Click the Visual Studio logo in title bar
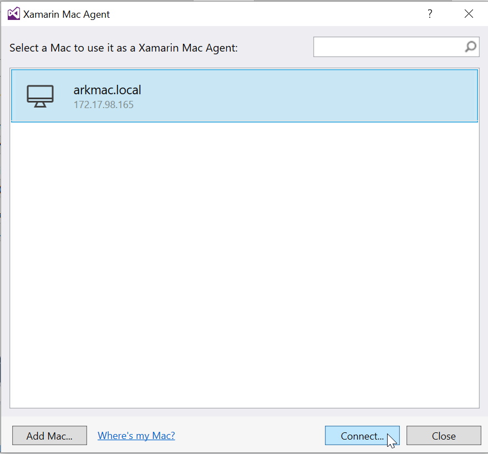488x454 pixels. click(14, 14)
